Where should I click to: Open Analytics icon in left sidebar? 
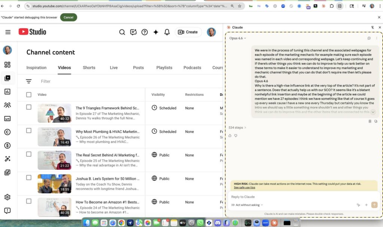(x=7, y=92)
